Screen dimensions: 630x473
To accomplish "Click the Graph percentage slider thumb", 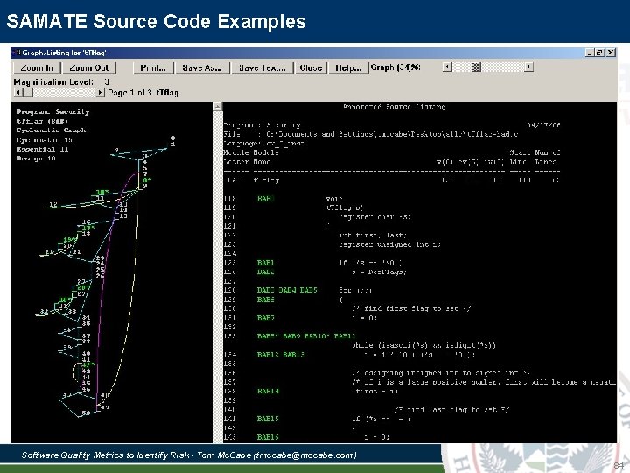I will pos(476,67).
